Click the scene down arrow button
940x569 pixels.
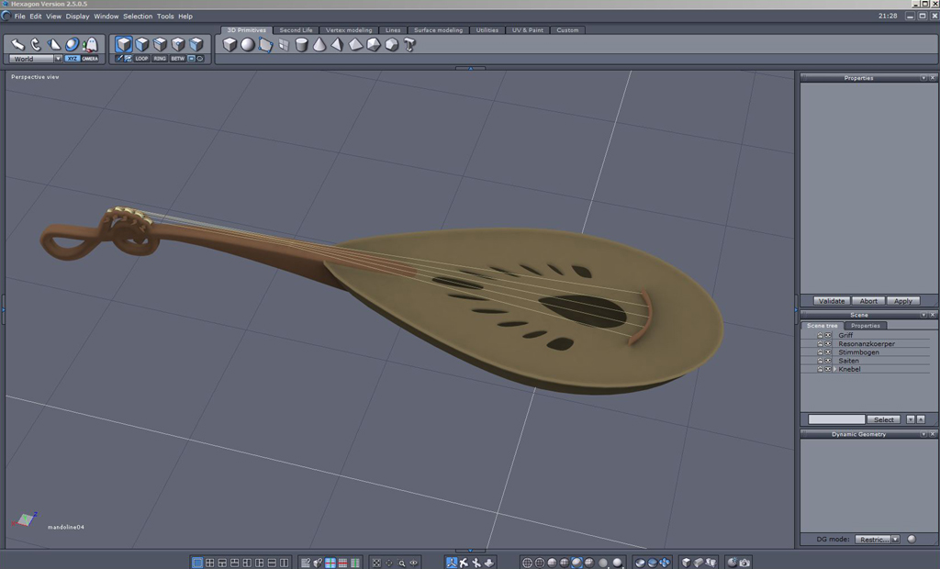tap(910, 419)
